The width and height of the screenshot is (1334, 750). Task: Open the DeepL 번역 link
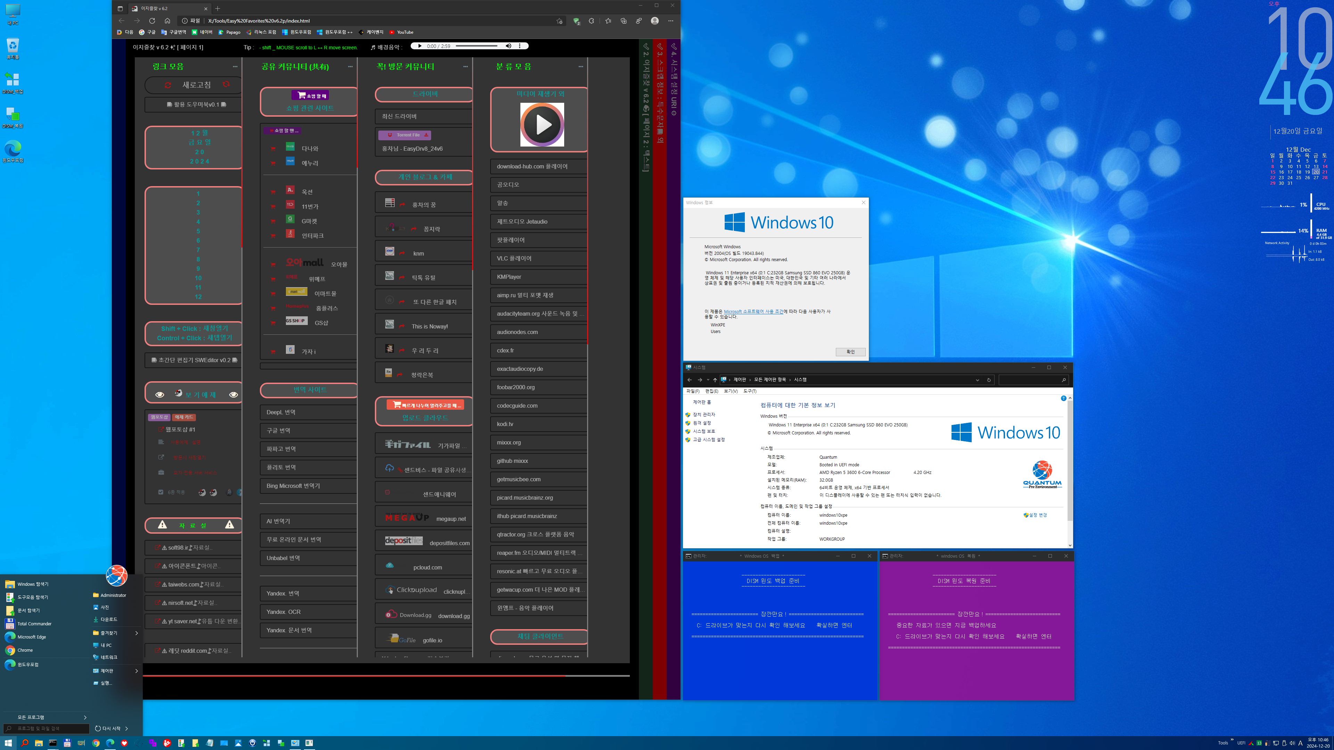308,412
